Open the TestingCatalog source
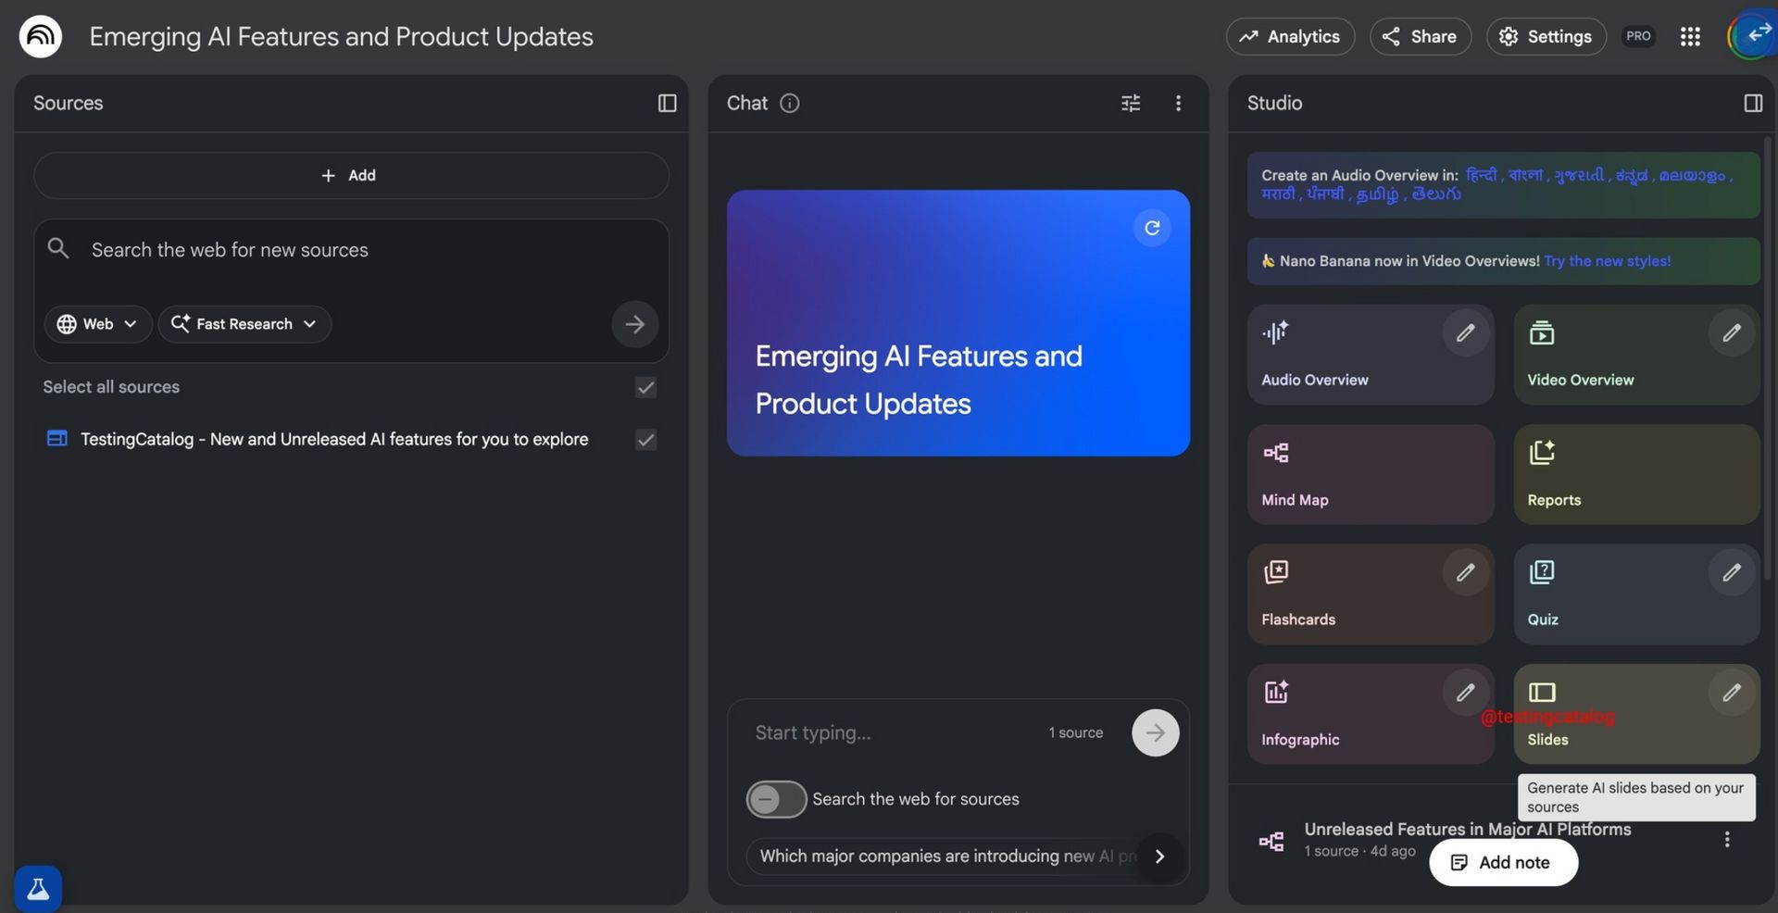The image size is (1778, 913). point(334,439)
